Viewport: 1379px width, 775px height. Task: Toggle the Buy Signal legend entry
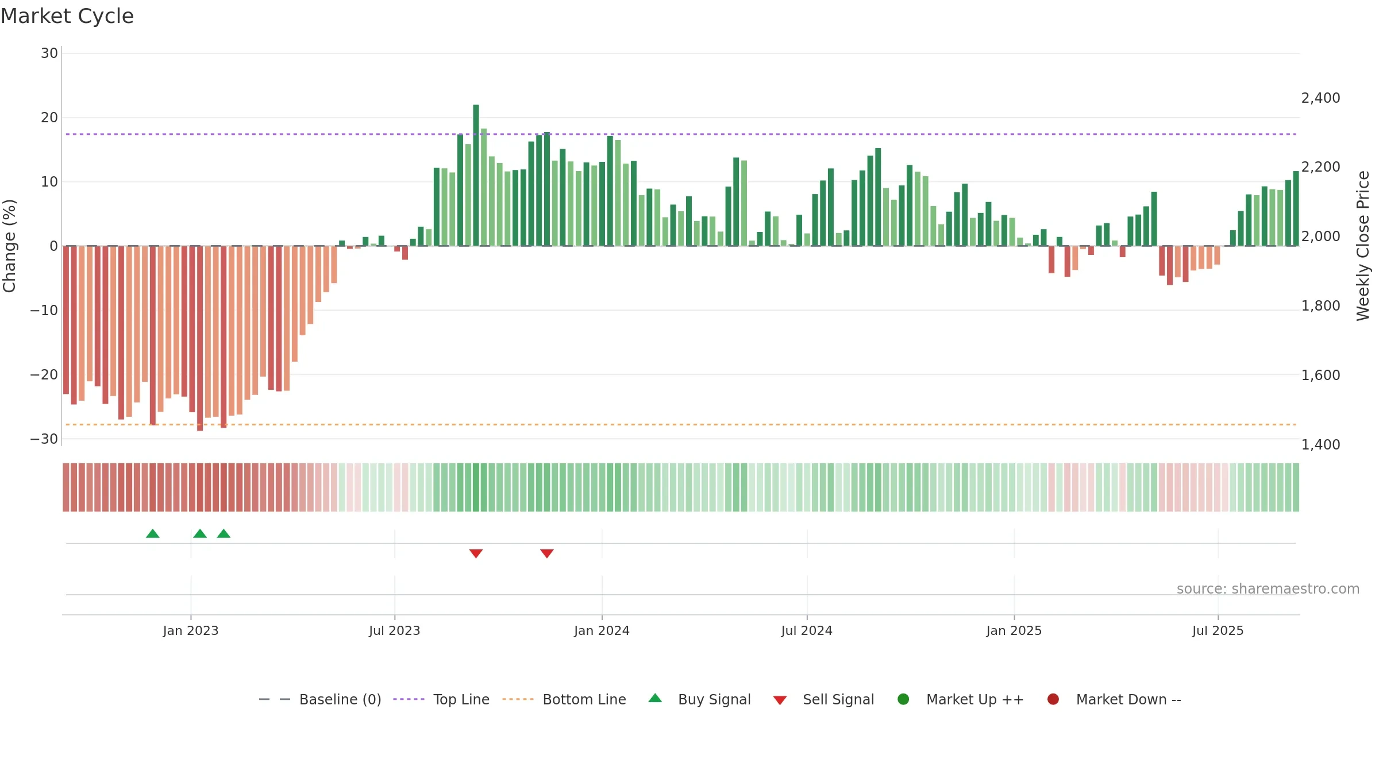tap(700, 699)
